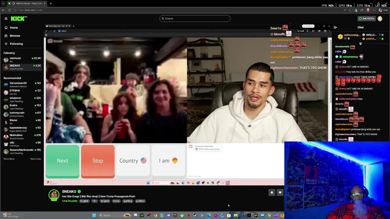This screenshot has height=219, width=390.
Task: Open clavicular channel in Following list
Action: click(x=22, y=60)
